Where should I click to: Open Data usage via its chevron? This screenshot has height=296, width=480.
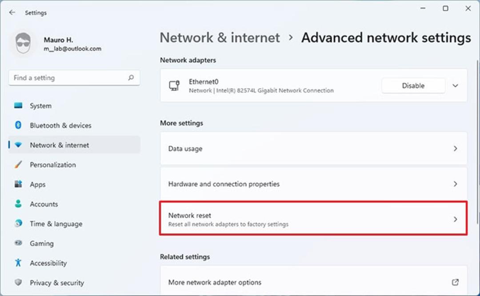[455, 149]
